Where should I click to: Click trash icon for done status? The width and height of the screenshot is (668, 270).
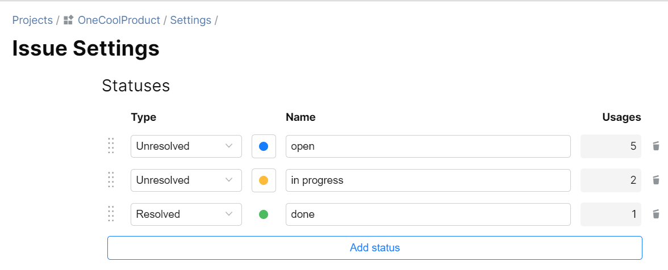[x=656, y=214]
